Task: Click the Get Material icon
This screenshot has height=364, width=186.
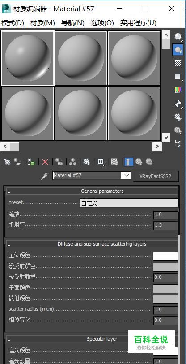Action: point(7,161)
